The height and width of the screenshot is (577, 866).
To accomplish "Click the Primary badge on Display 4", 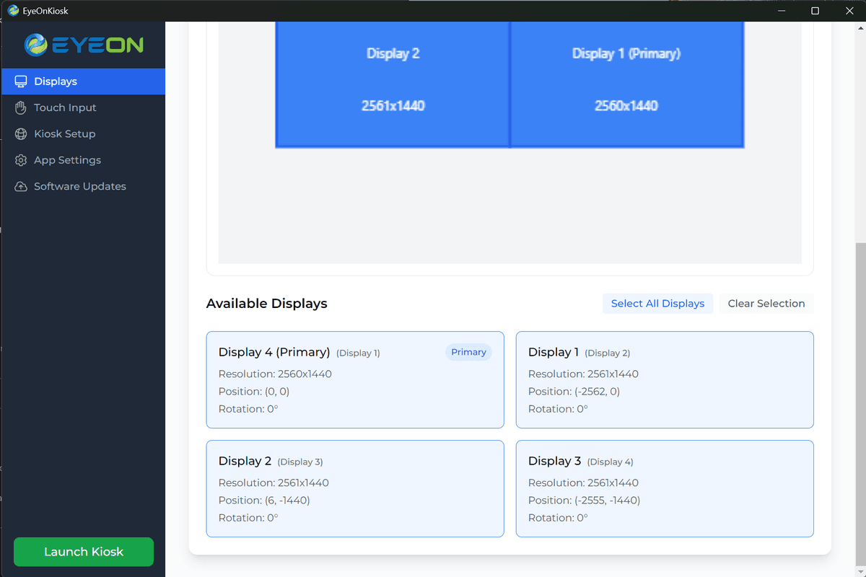I will (x=468, y=352).
